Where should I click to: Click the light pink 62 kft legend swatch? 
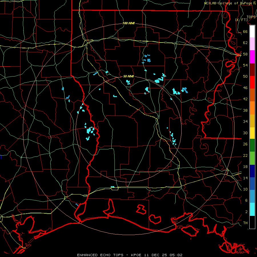pos(252,44)
